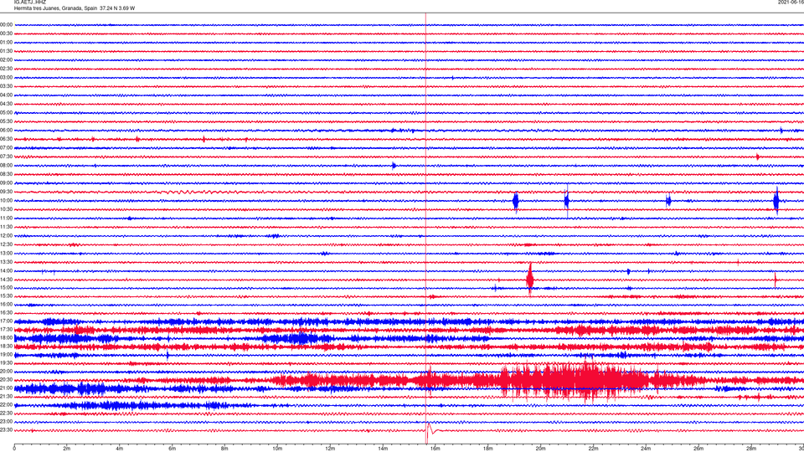Click the 13:00 time row label

tap(6, 253)
